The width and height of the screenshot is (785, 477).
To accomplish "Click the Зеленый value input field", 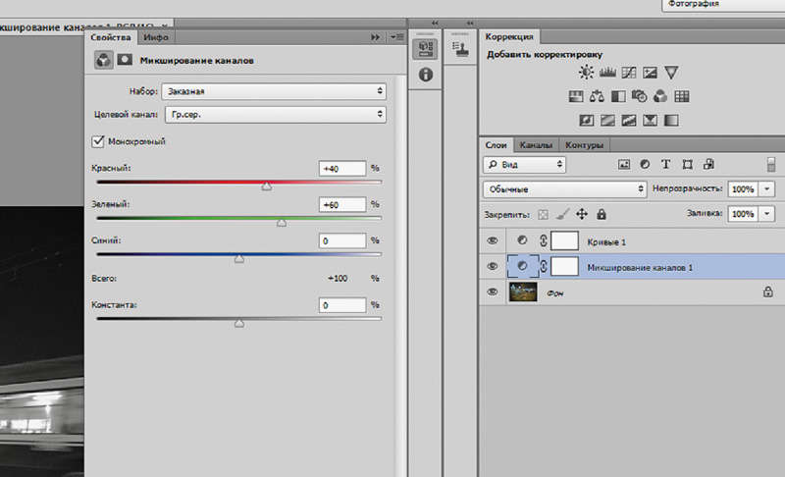I will pyautogui.click(x=342, y=204).
